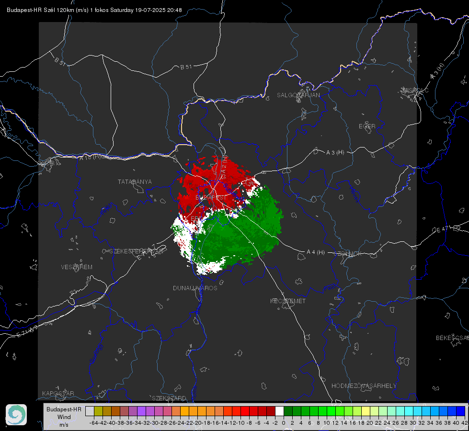Viewport: 469px width, 431px height.
Task: Select the A 4 (H) road label
Action: 316,252
